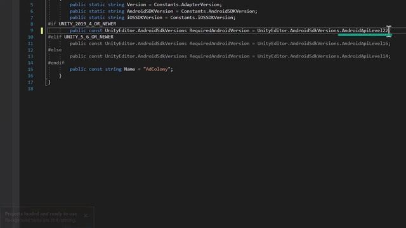Click line number 9 in the gutter
The width and height of the screenshot is (406, 228).
pos(32,30)
